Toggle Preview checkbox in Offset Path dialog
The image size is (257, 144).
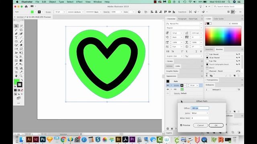tap(181, 125)
